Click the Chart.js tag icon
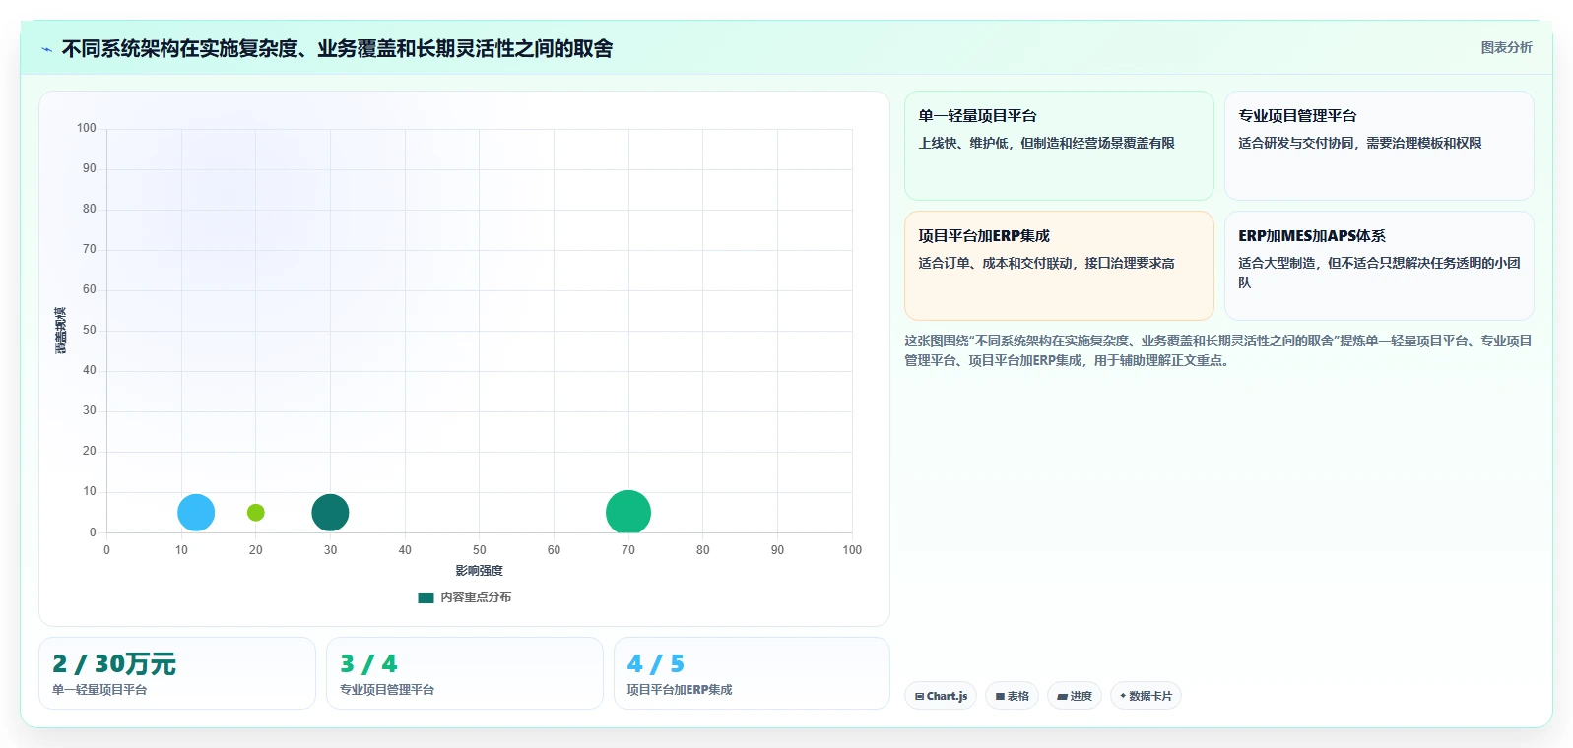The image size is (1573, 748). (x=919, y=696)
